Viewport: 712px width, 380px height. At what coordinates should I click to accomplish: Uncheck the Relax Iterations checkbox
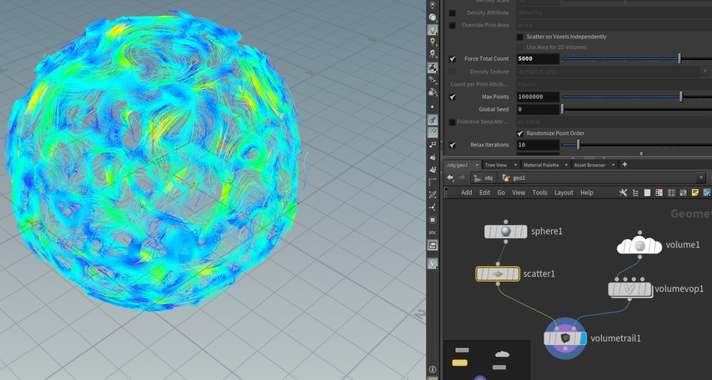(x=452, y=145)
